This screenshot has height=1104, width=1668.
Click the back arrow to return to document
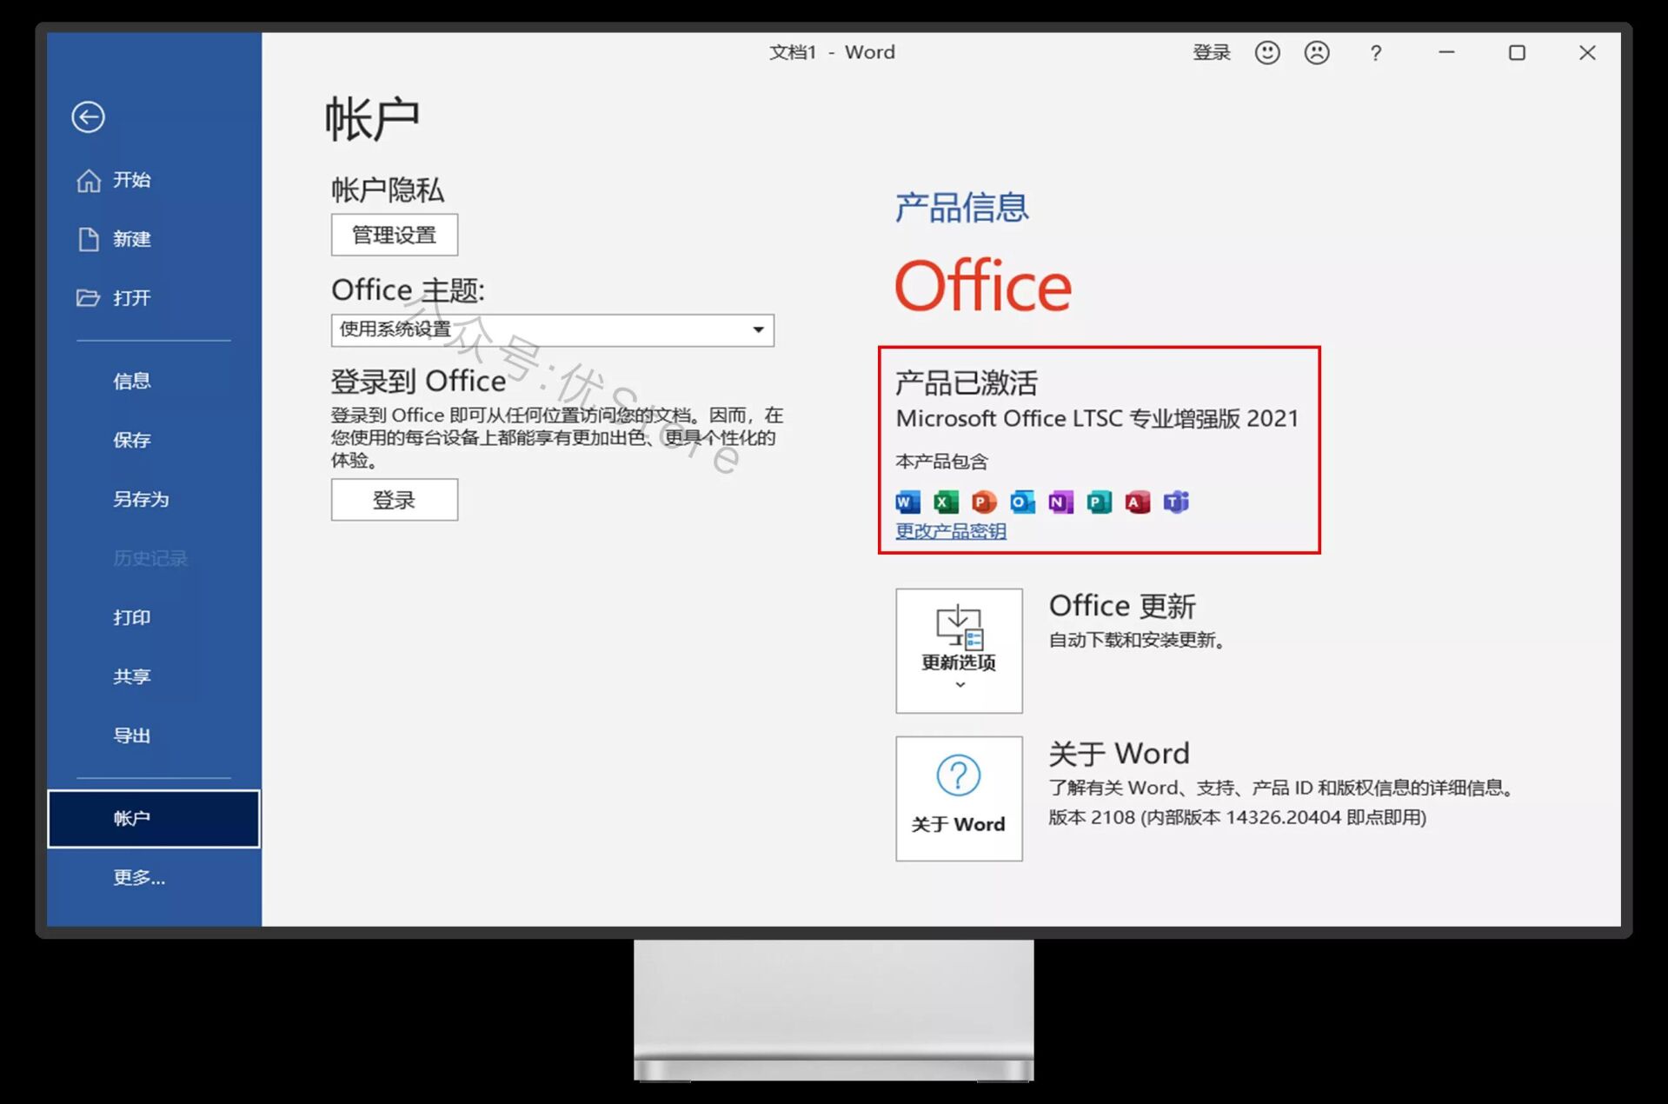88,117
